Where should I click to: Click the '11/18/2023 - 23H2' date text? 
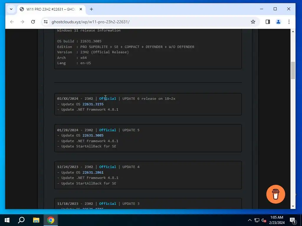75,204
